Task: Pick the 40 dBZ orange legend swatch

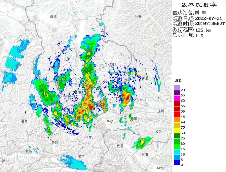Action: [177, 120]
